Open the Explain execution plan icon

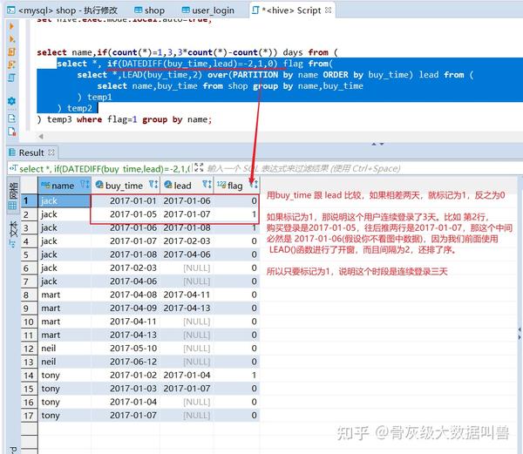[11, 78]
